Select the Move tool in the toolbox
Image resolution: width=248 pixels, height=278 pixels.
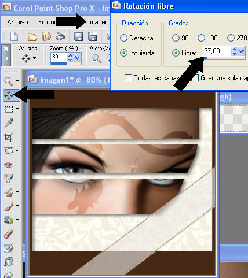tap(9, 95)
